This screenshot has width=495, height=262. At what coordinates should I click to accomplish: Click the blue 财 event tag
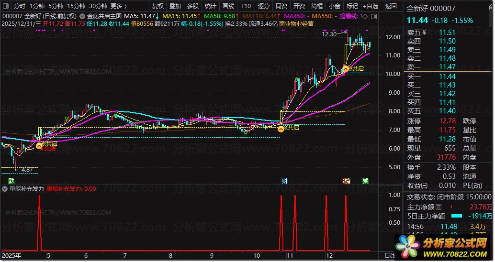(x=284, y=181)
